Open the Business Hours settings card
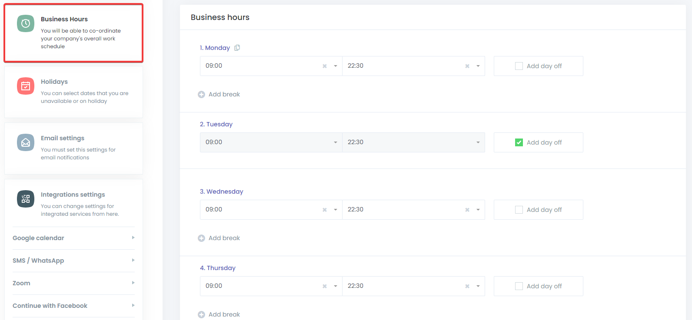 [x=73, y=33]
